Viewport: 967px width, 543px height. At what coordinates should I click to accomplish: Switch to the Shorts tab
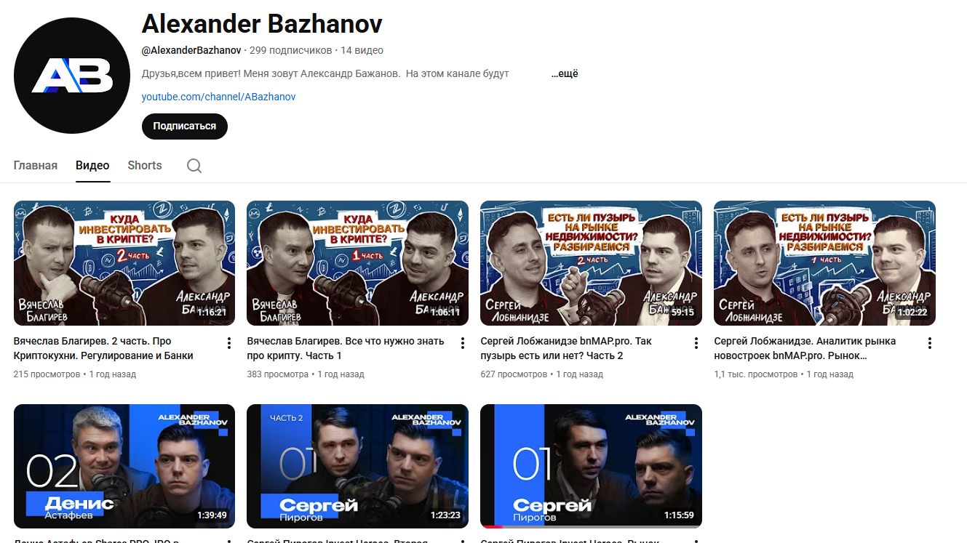pyautogui.click(x=145, y=165)
